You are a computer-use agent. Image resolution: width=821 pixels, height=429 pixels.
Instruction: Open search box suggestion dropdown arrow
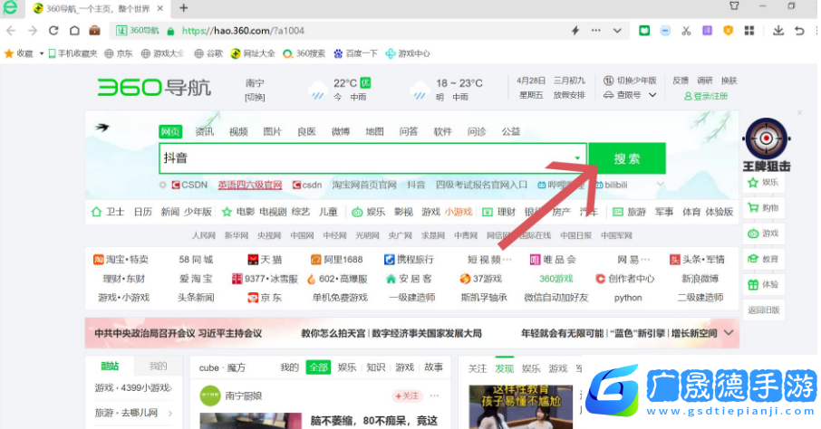click(x=577, y=158)
